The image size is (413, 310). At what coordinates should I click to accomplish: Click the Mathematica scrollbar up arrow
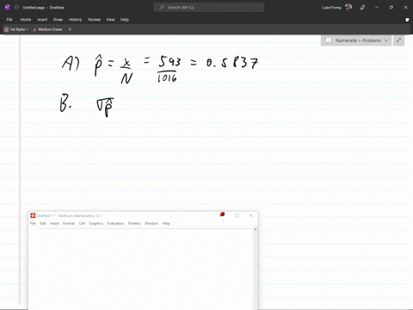pos(256,229)
